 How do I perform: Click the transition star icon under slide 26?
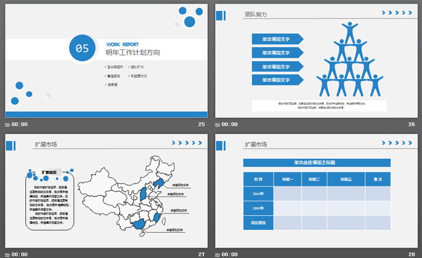[x=218, y=124]
